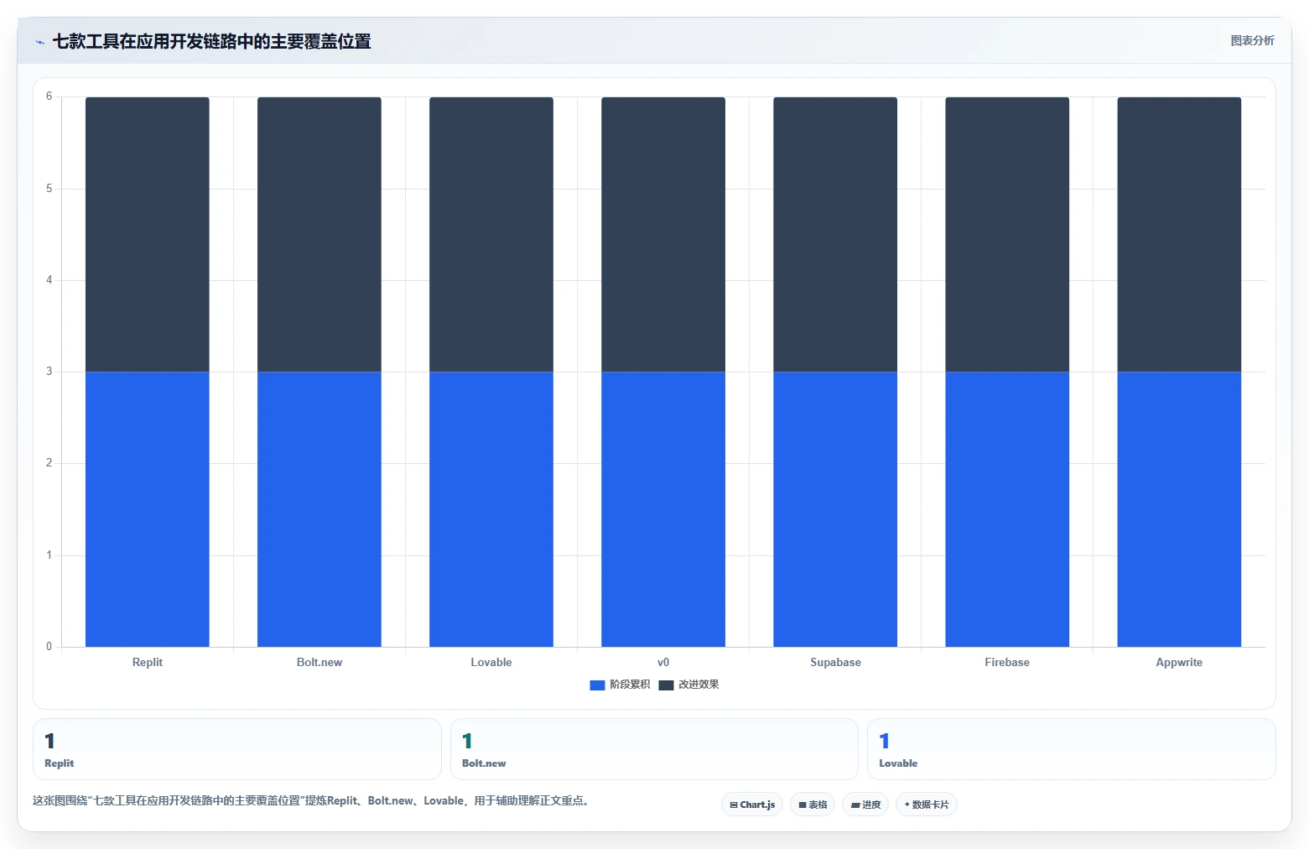Click the dark Lovable bar segment
The width and height of the screenshot is (1309, 849).
tap(491, 234)
